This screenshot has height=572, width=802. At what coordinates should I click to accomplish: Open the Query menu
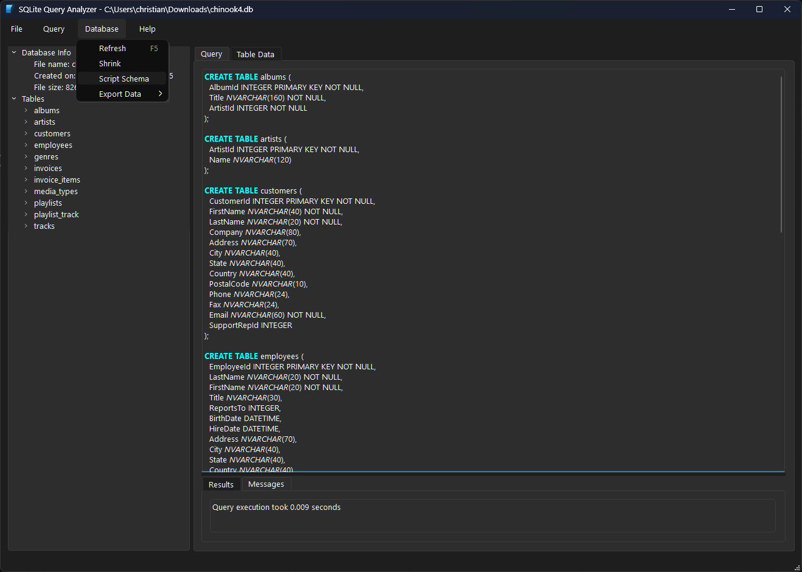click(54, 29)
